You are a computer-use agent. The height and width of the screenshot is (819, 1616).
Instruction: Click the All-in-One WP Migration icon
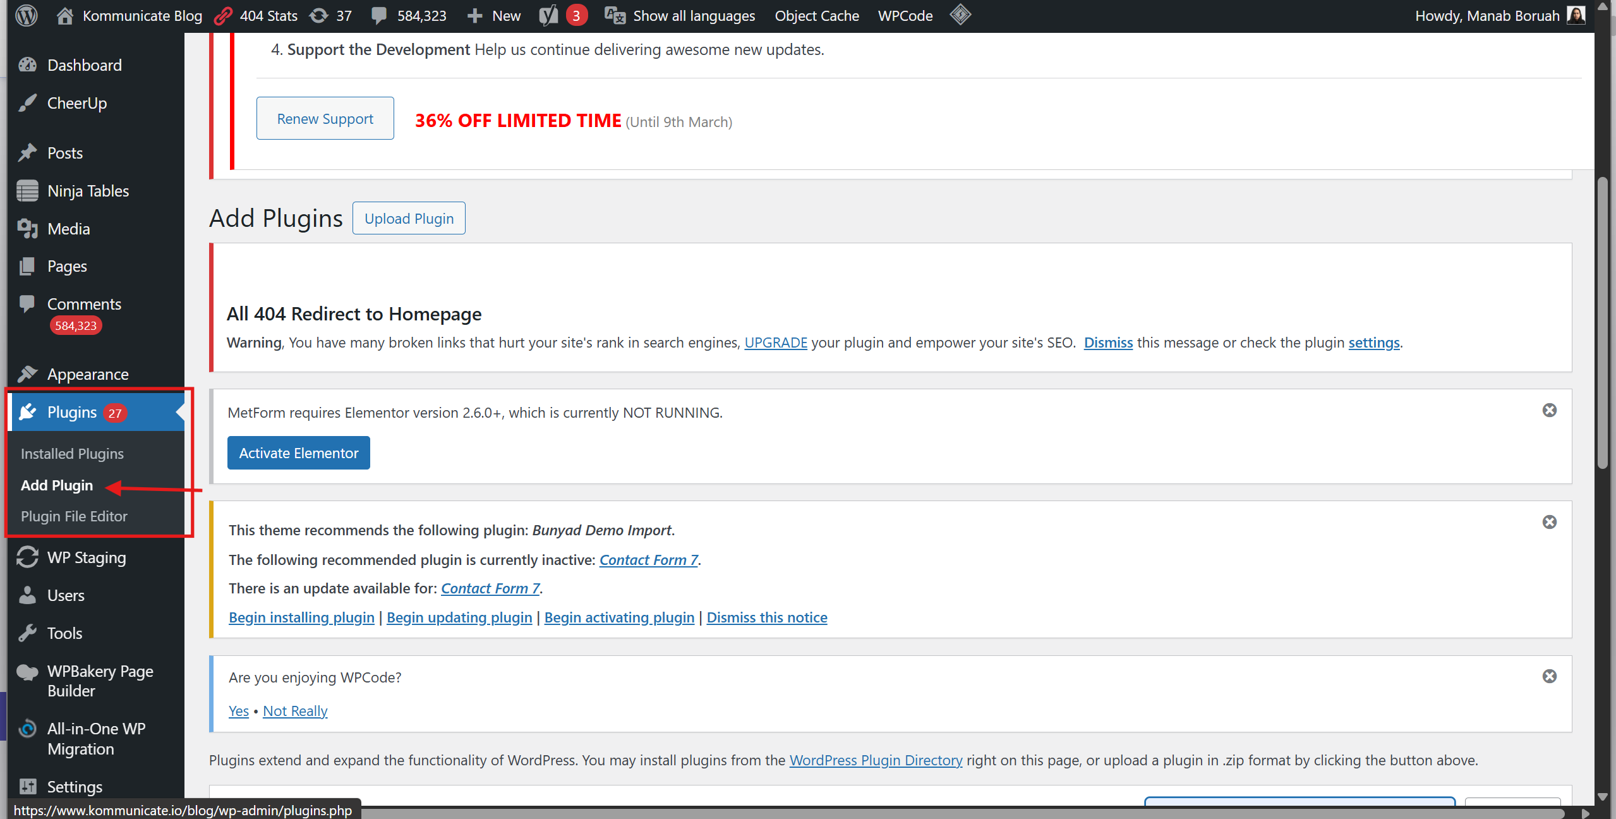[x=27, y=729]
